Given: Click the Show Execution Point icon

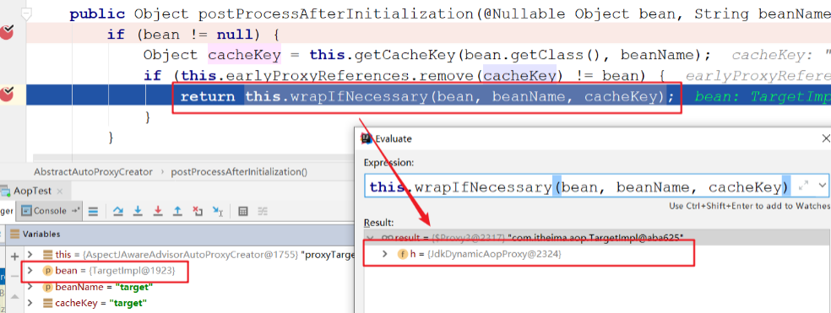Looking at the screenshot, I should [93, 211].
